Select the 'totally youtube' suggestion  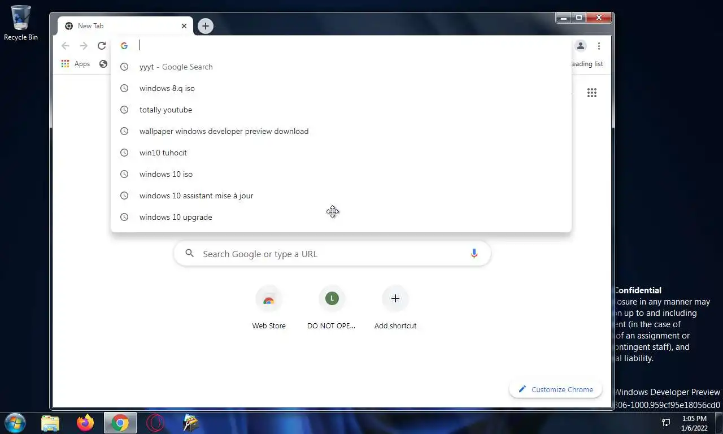341,110
